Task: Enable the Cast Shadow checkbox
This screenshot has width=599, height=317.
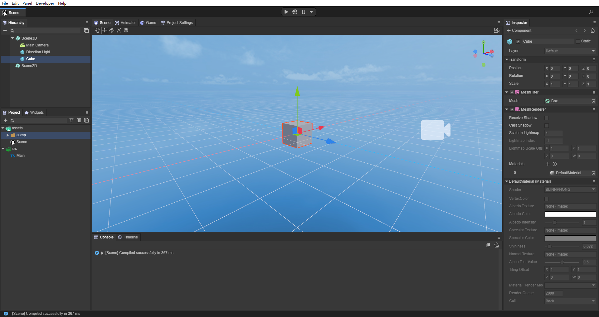Action: coord(547,126)
